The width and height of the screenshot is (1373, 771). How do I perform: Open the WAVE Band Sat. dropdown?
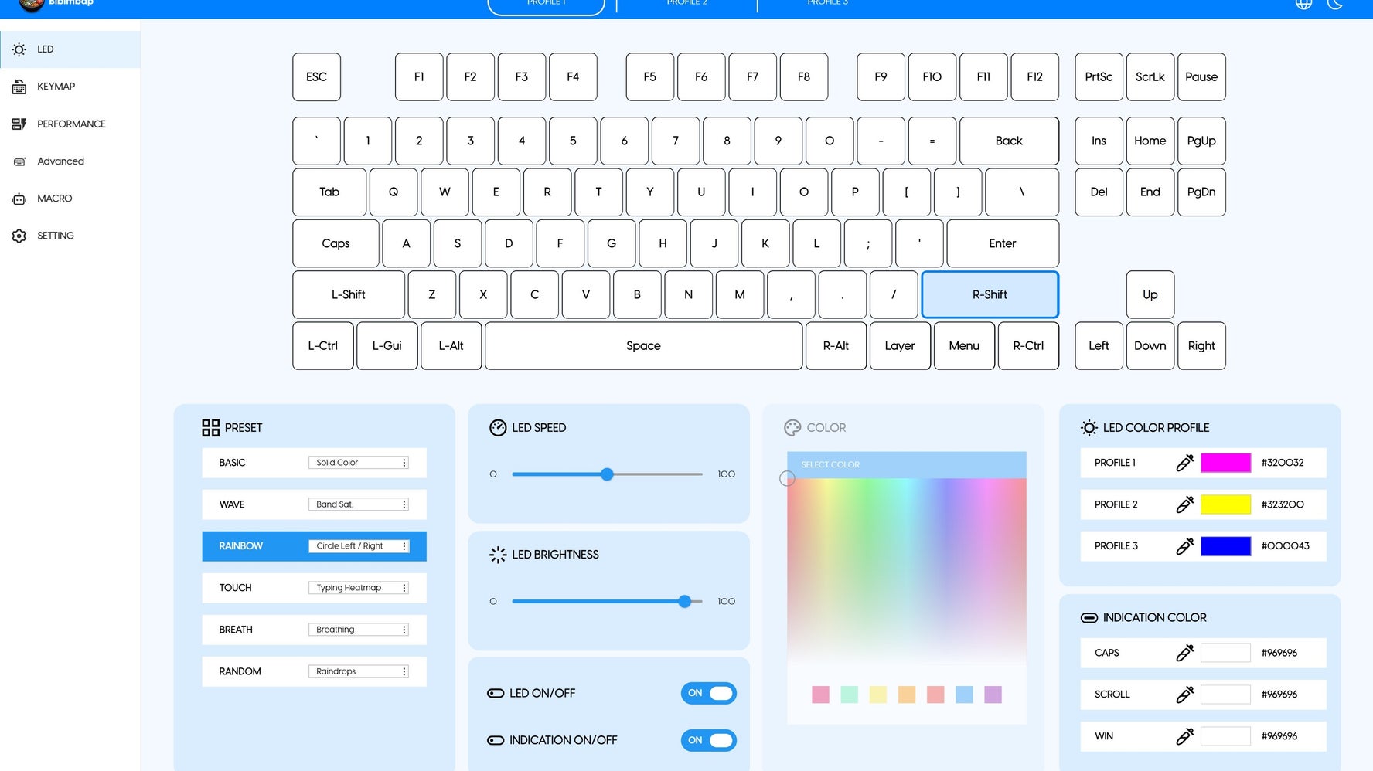point(359,504)
